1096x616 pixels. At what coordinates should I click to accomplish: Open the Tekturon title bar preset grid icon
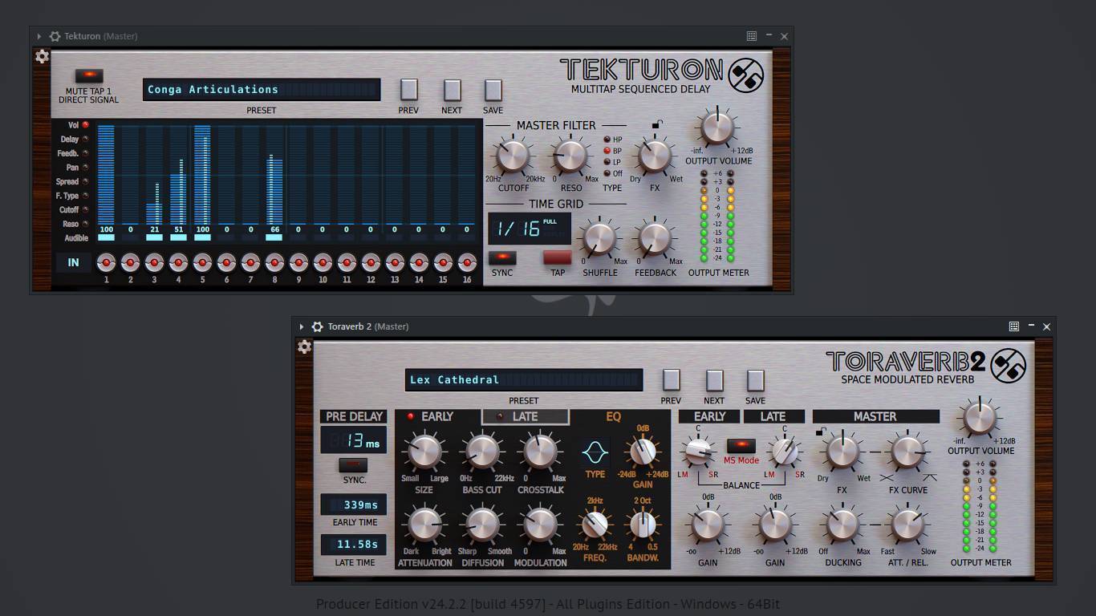point(751,36)
